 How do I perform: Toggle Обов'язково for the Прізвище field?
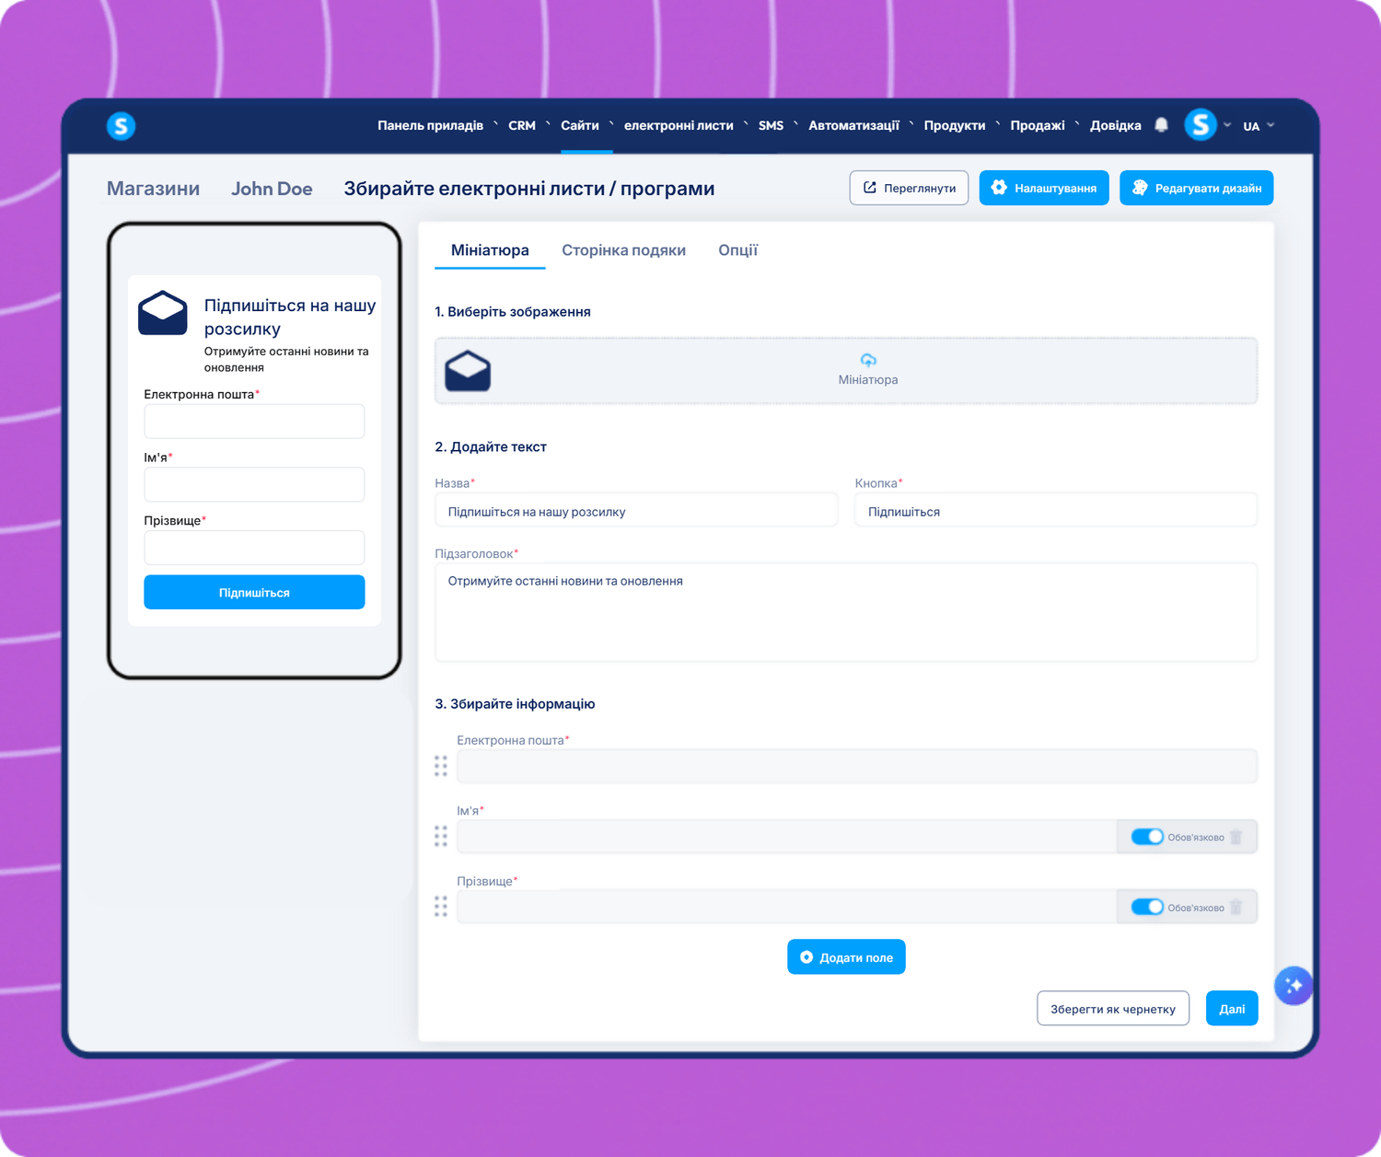pos(1147,908)
